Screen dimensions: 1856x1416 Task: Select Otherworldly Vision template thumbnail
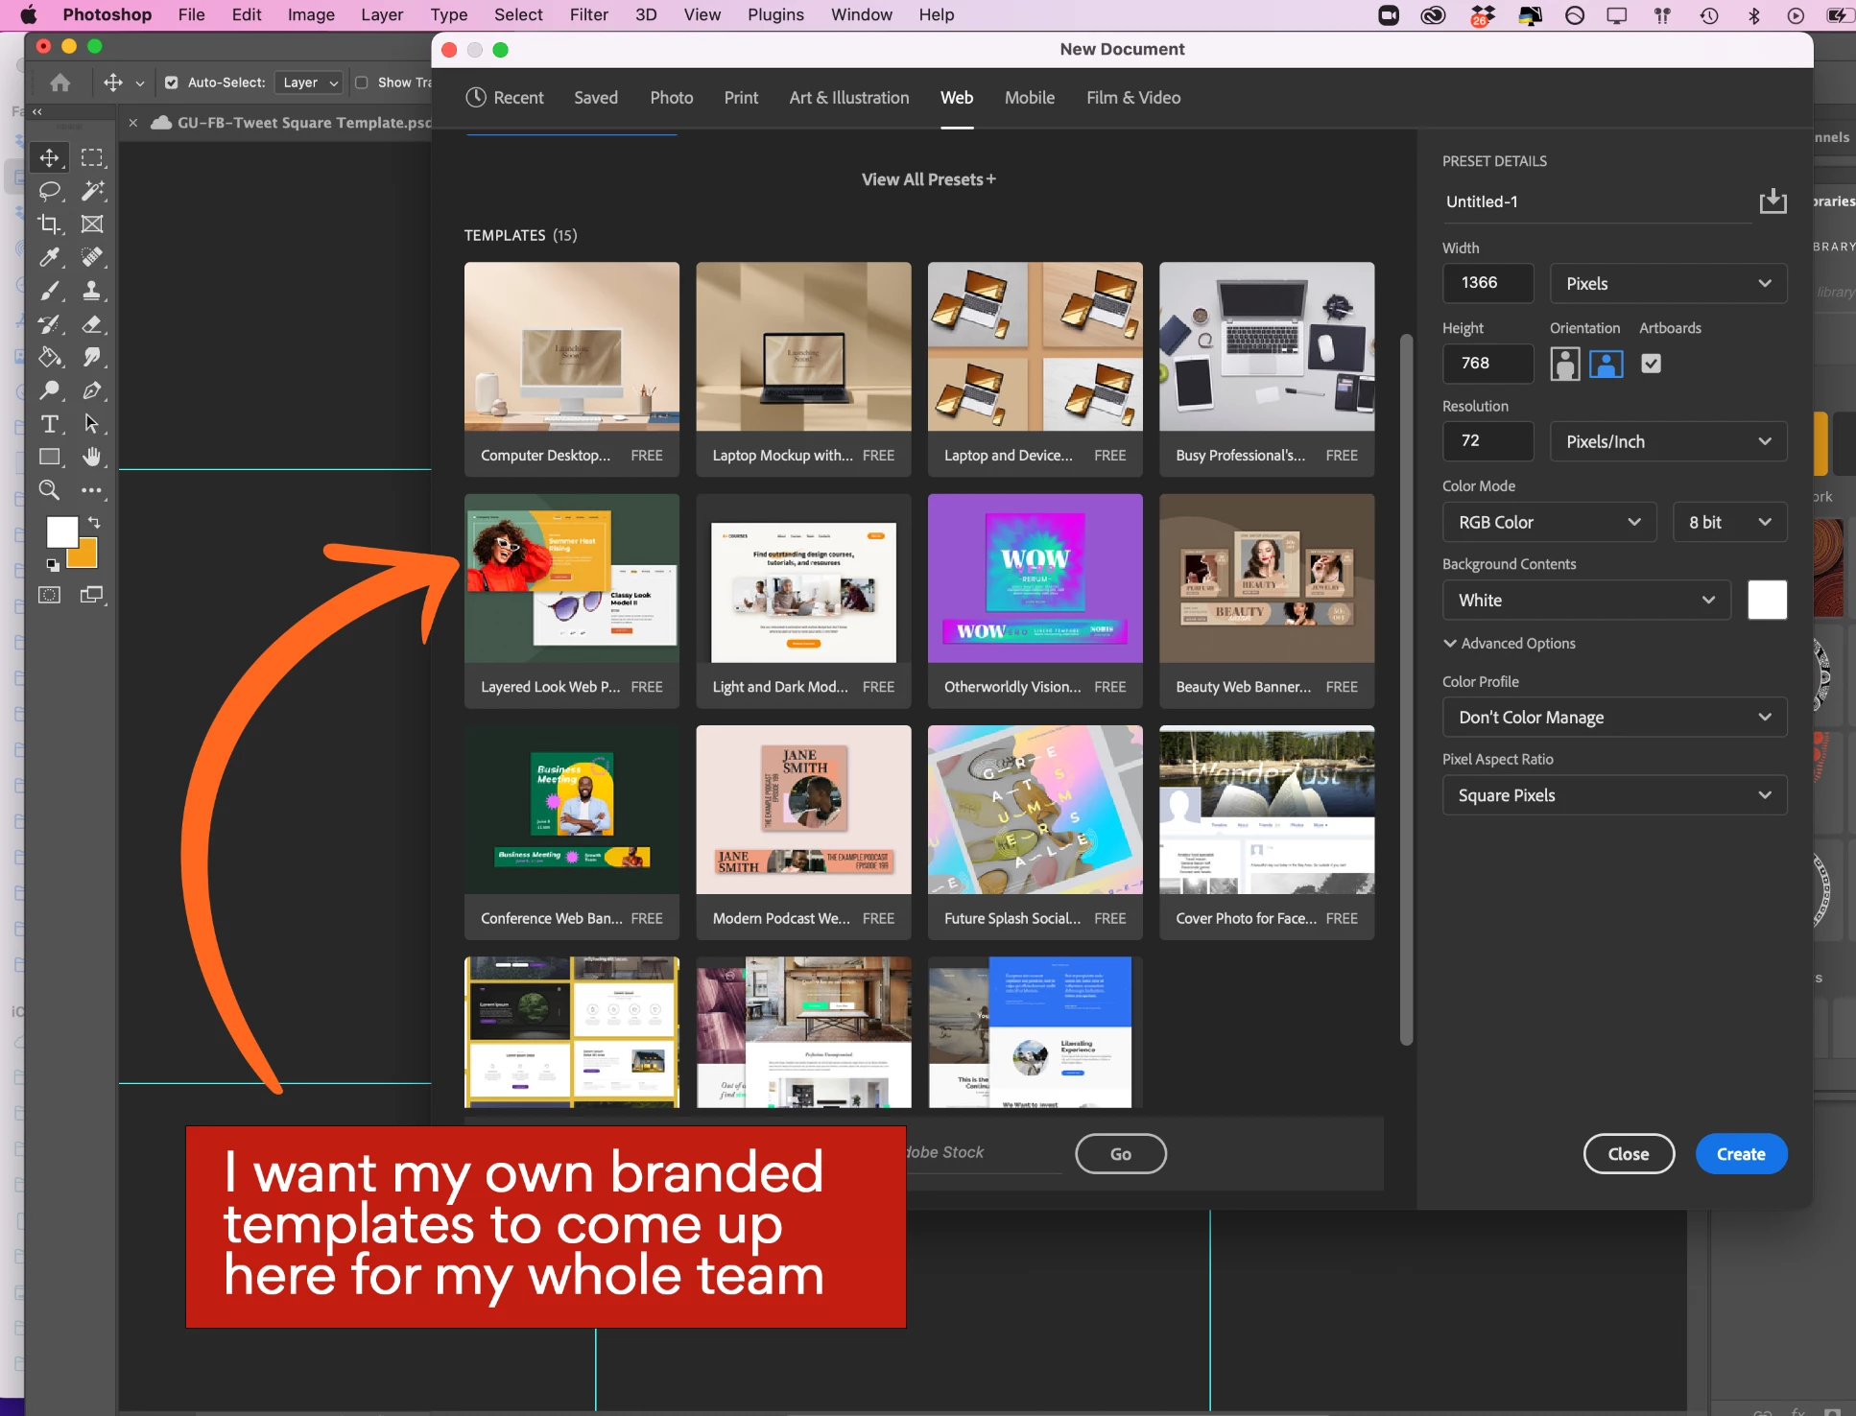point(1035,578)
